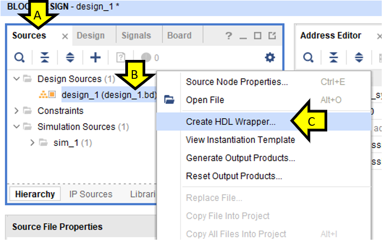Collapse all items in Sources panel
The width and height of the screenshot is (385, 244).
[x=45, y=58]
